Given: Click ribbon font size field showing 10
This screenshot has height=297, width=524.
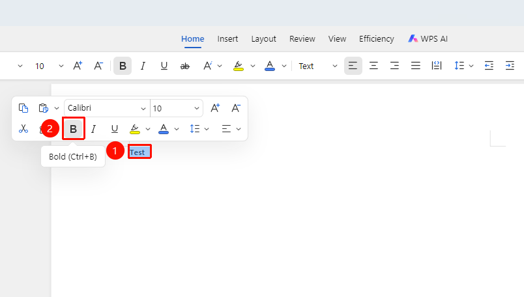Looking at the screenshot, I should pyautogui.click(x=40, y=66).
